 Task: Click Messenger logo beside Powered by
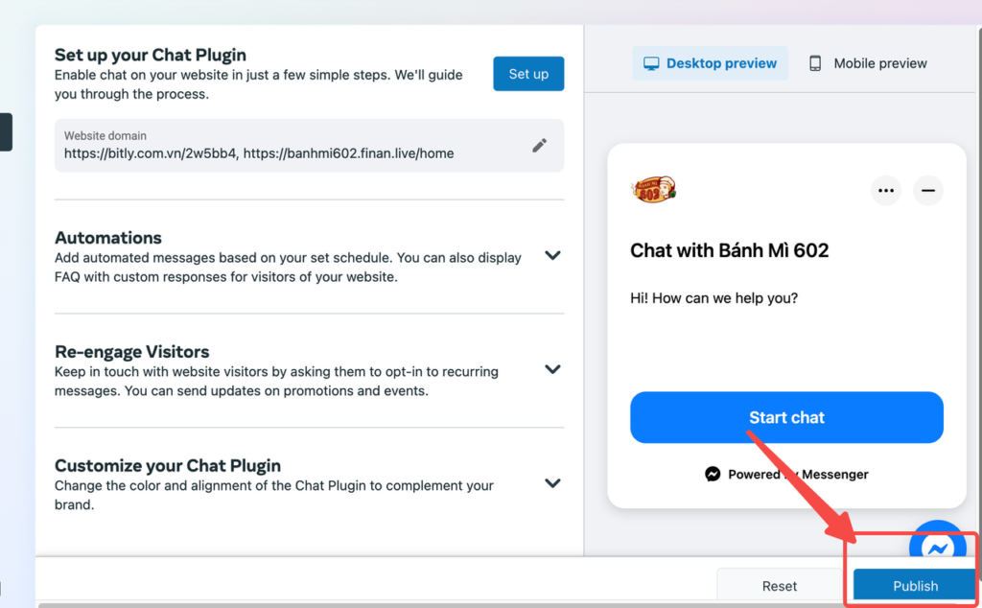pyautogui.click(x=713, y=474)
